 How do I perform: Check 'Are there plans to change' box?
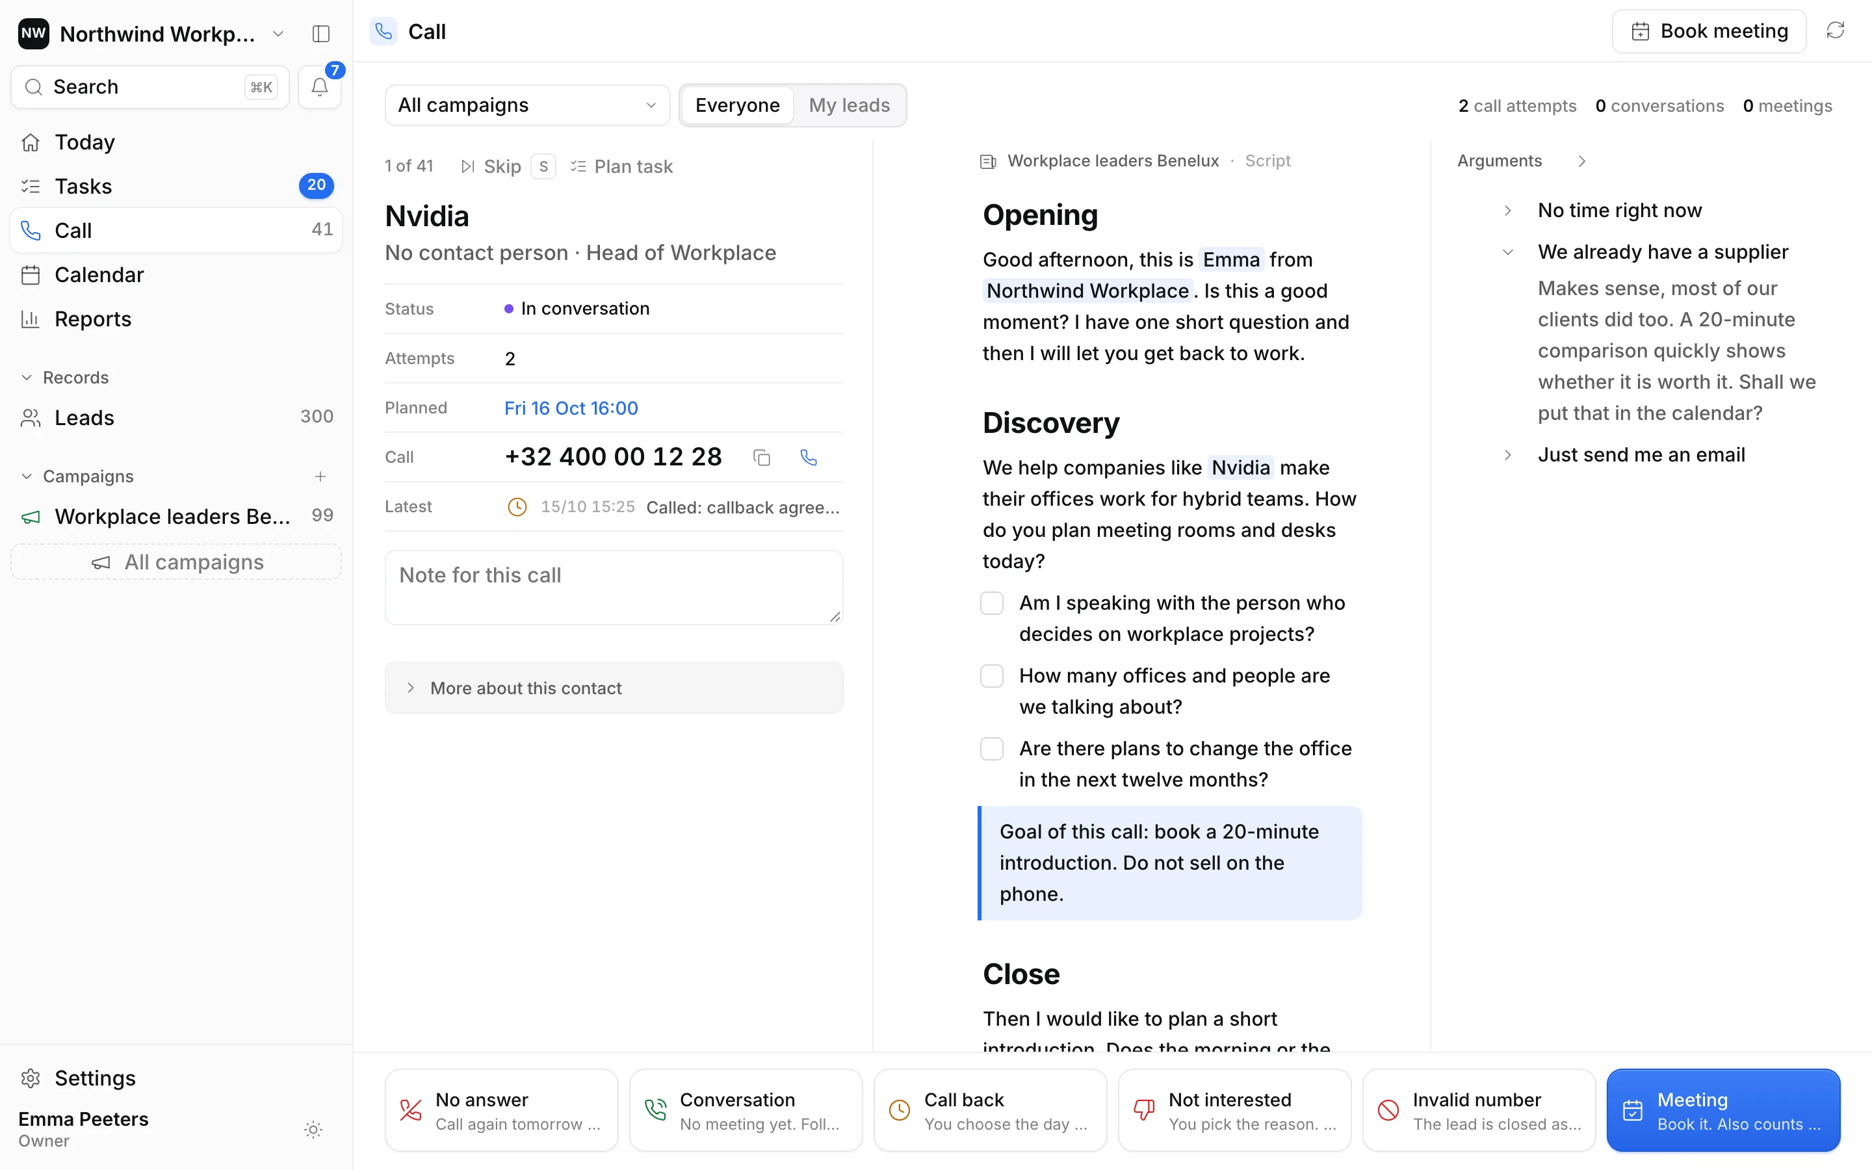pos(992,748)
